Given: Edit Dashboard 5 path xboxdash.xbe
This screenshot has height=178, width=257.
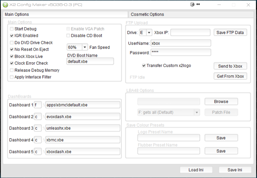Looking at the screenshot, I should [83, 152].
